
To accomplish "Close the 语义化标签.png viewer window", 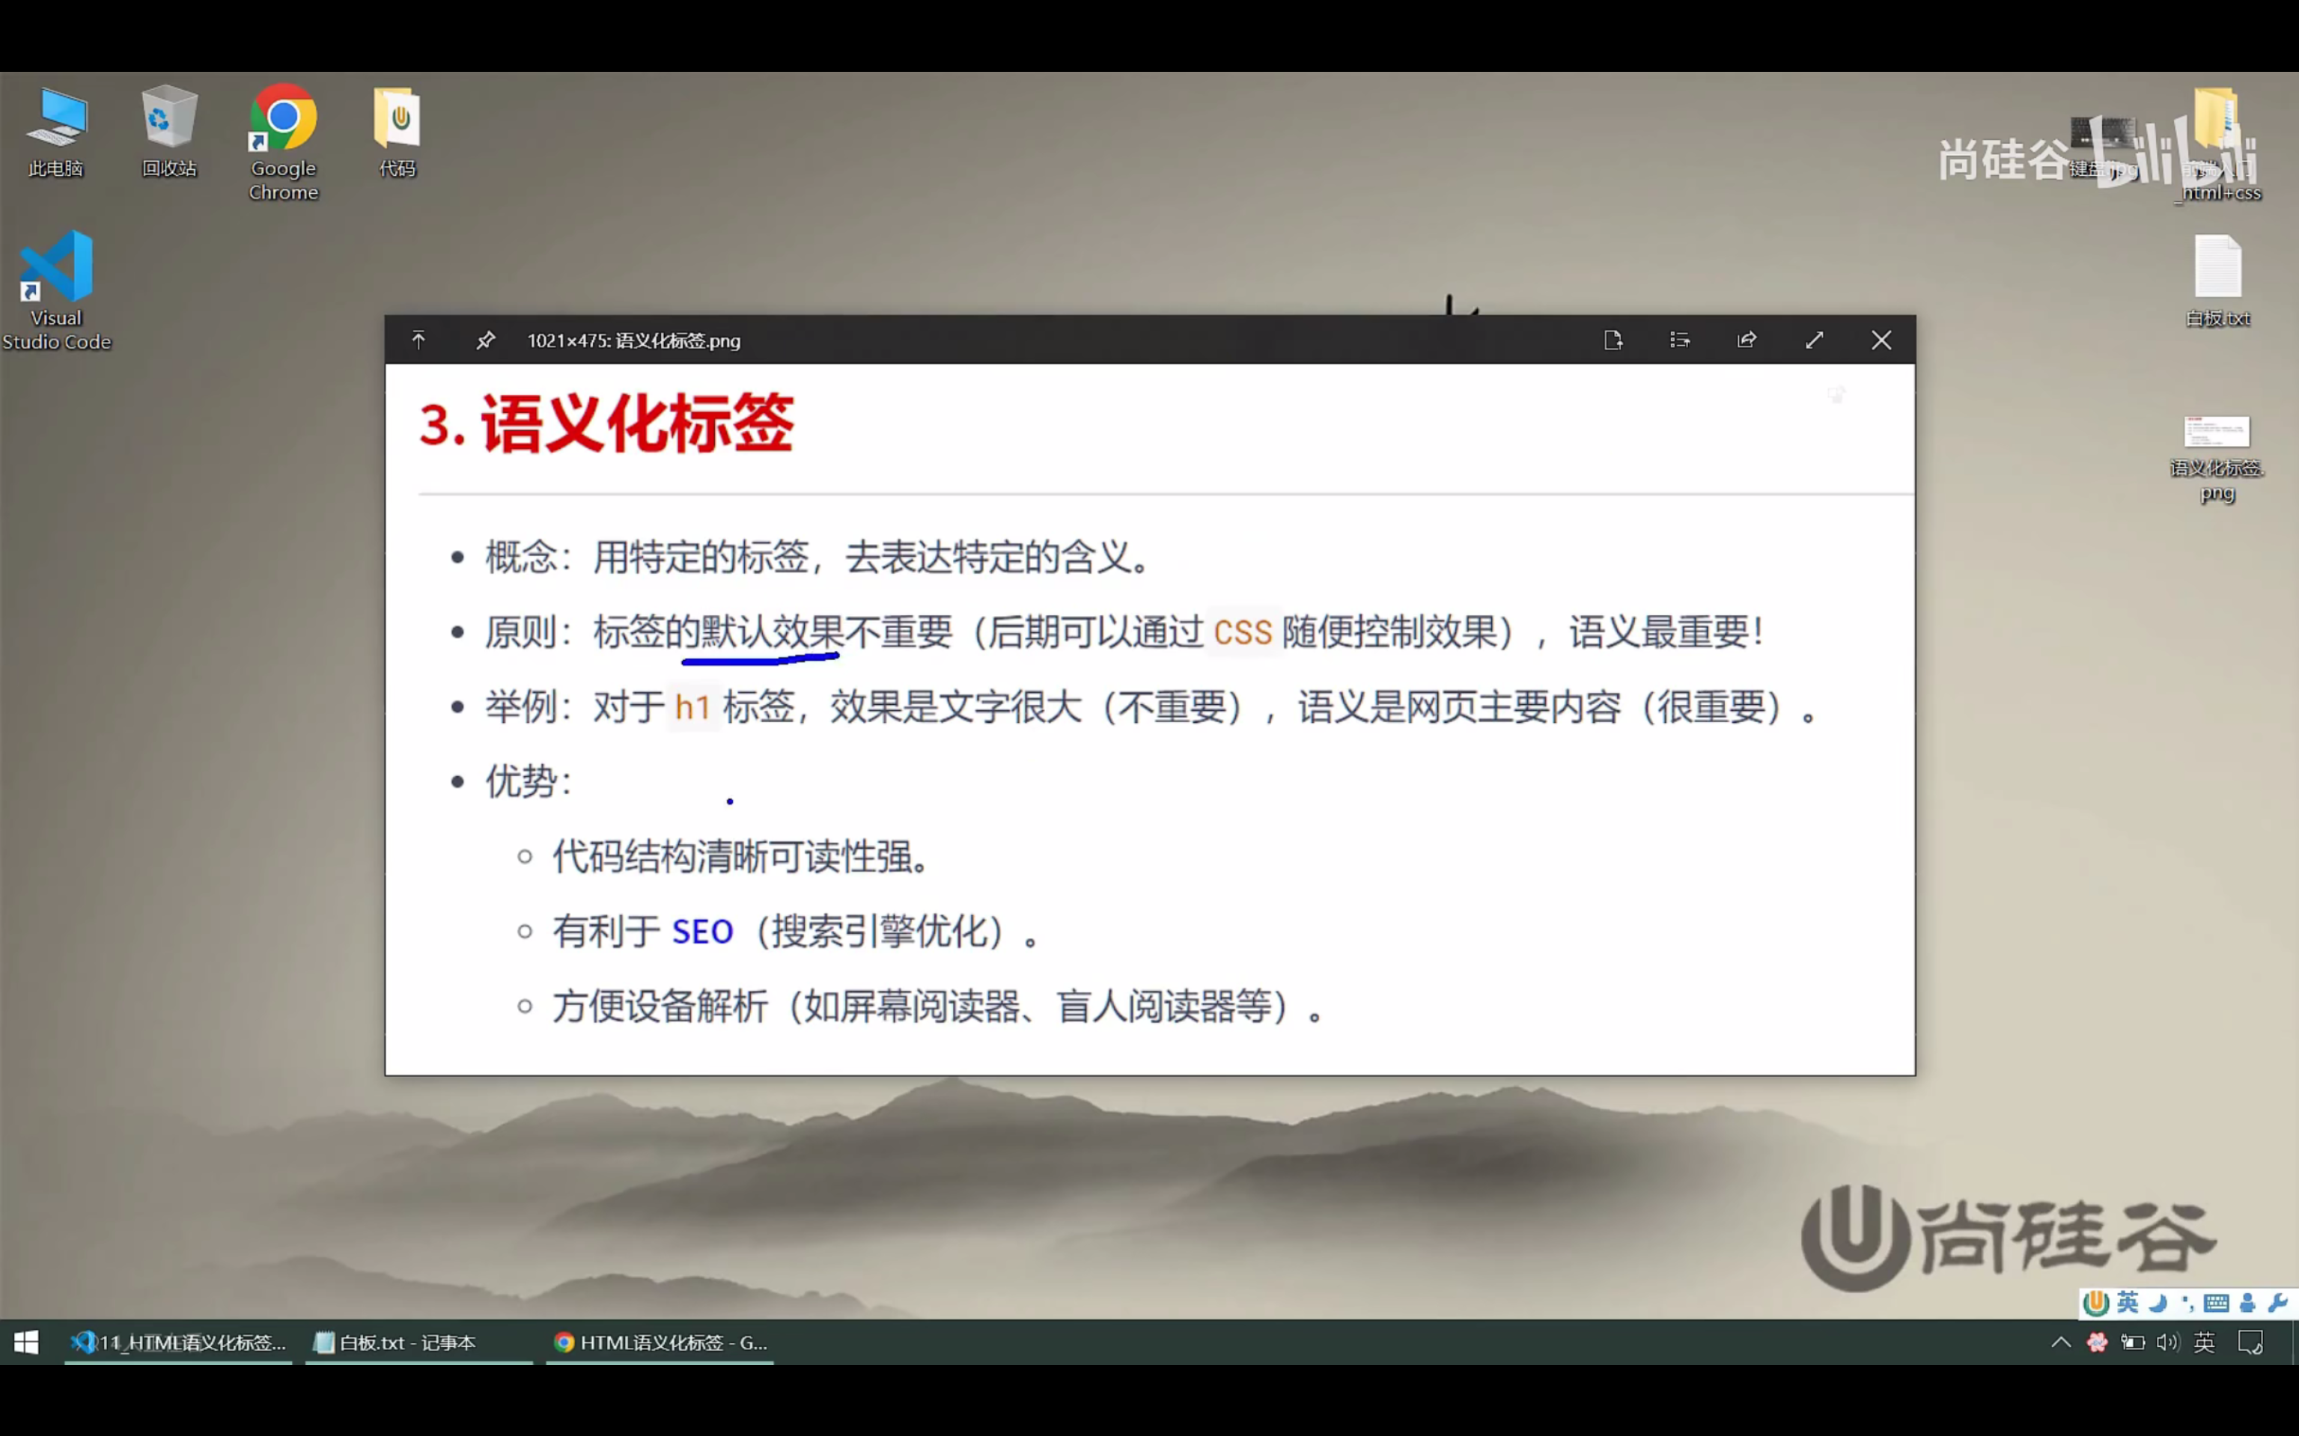I will click(x=1881, y=340).
